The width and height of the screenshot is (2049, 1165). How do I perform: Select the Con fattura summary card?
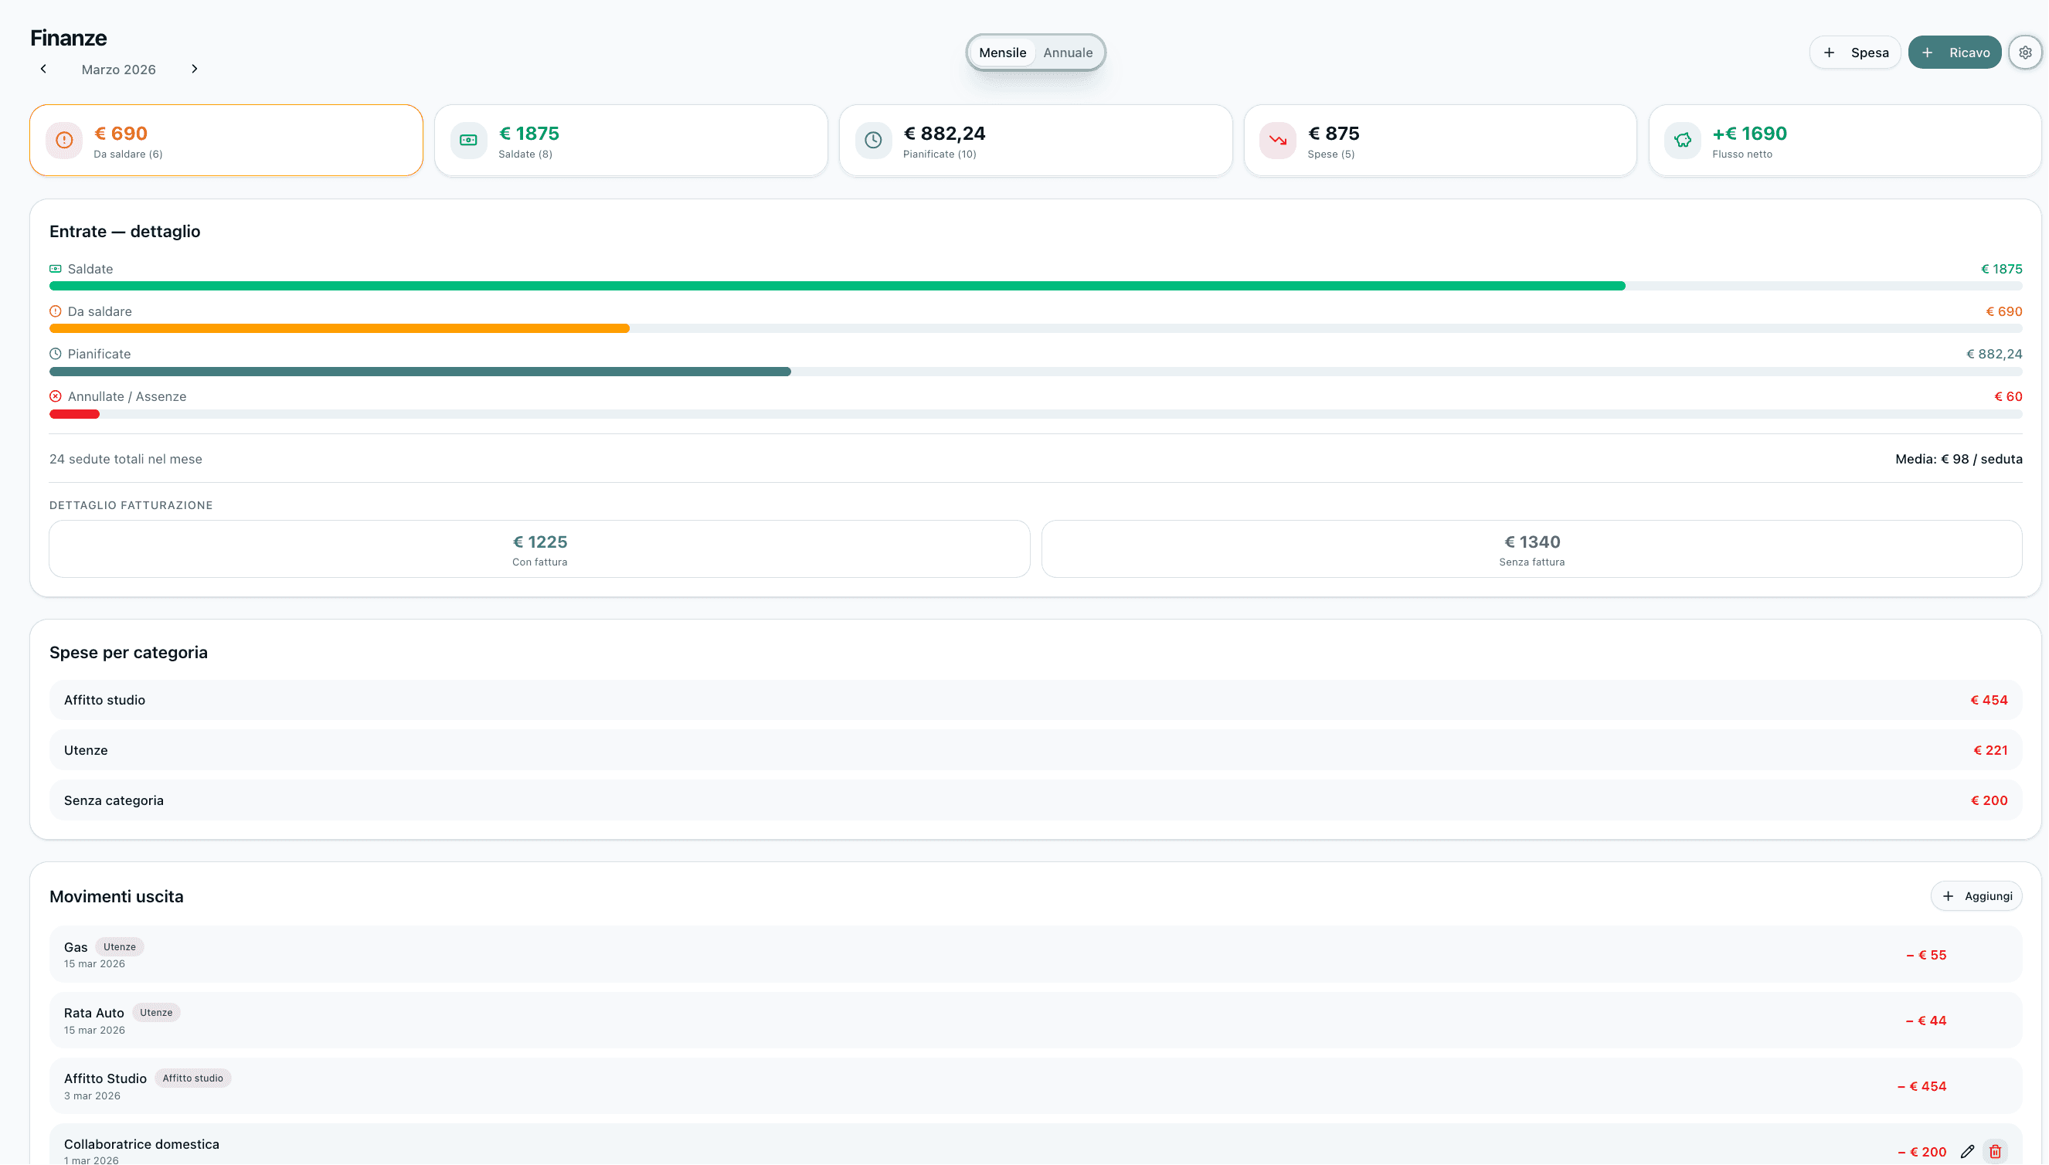539,549
